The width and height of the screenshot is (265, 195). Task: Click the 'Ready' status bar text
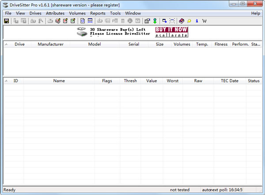[9, 190]
